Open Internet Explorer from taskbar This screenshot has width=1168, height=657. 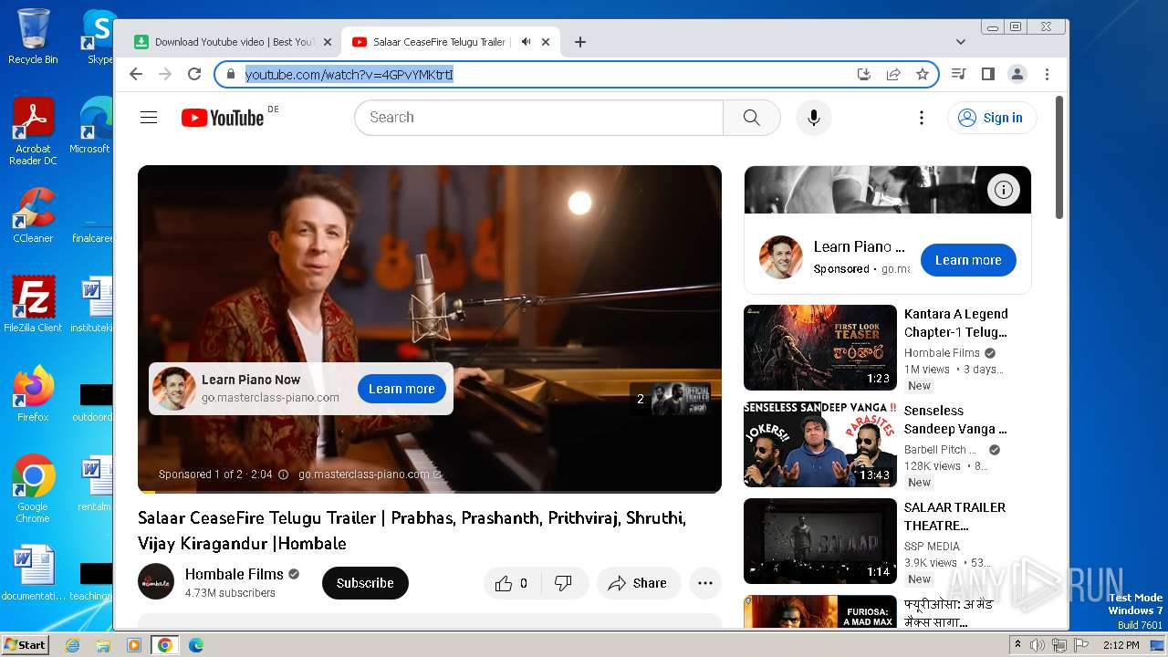pos(72,645)
